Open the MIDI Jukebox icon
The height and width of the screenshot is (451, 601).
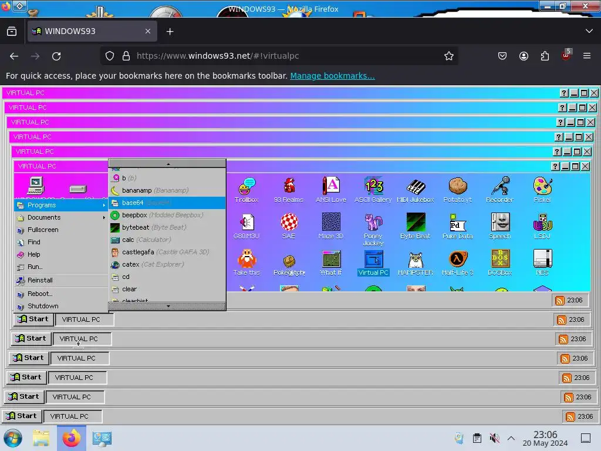click(415, 190)
